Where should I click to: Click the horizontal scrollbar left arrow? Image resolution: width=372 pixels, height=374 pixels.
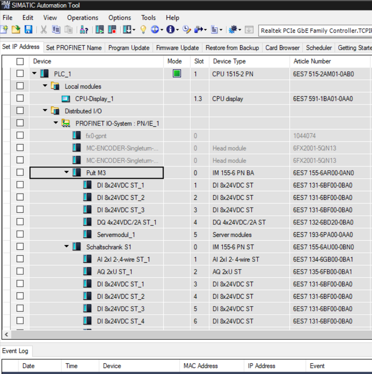coord(7,334)
